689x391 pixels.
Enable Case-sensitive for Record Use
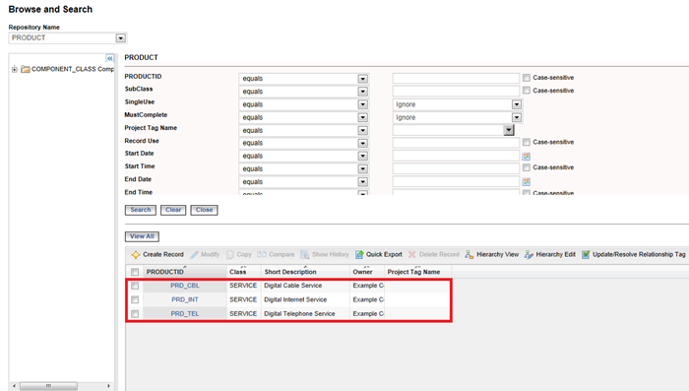pyautogui.click(x=527, y=142)
